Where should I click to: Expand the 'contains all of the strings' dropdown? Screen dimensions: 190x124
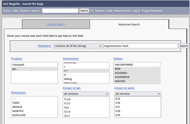78,46
